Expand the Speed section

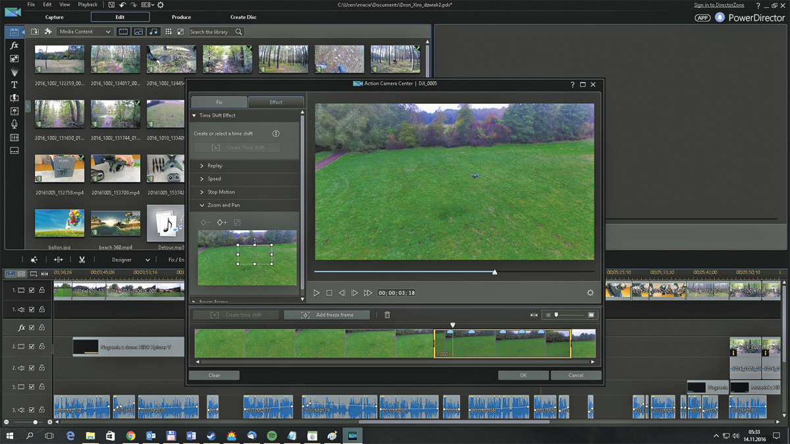(x=214, y=179)
